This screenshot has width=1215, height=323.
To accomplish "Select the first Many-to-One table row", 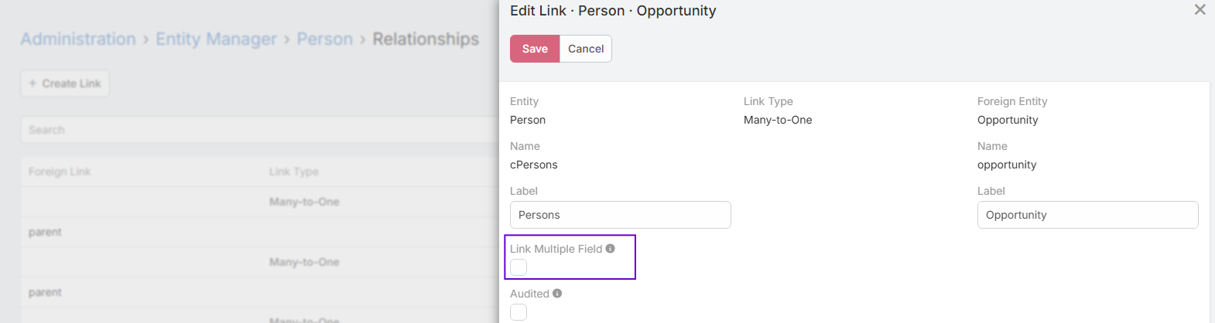I will [304, 202].
